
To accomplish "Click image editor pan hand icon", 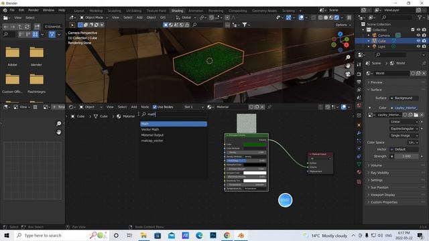I will 58,133.
